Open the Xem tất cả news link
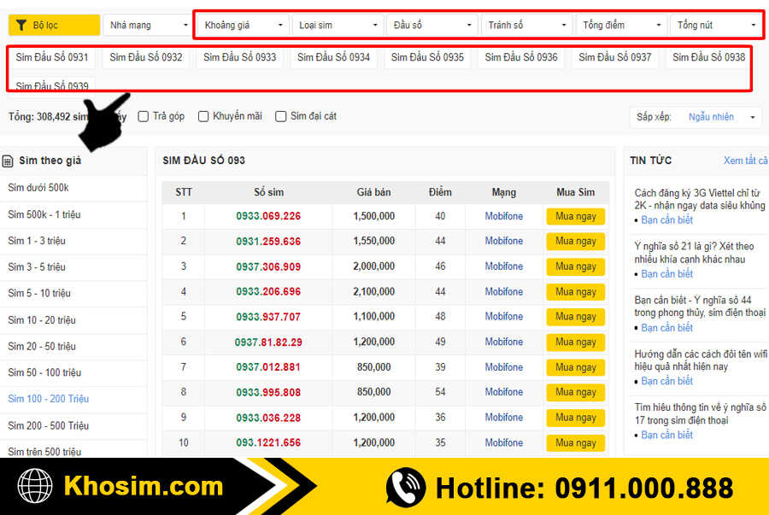 pos(745,161)
